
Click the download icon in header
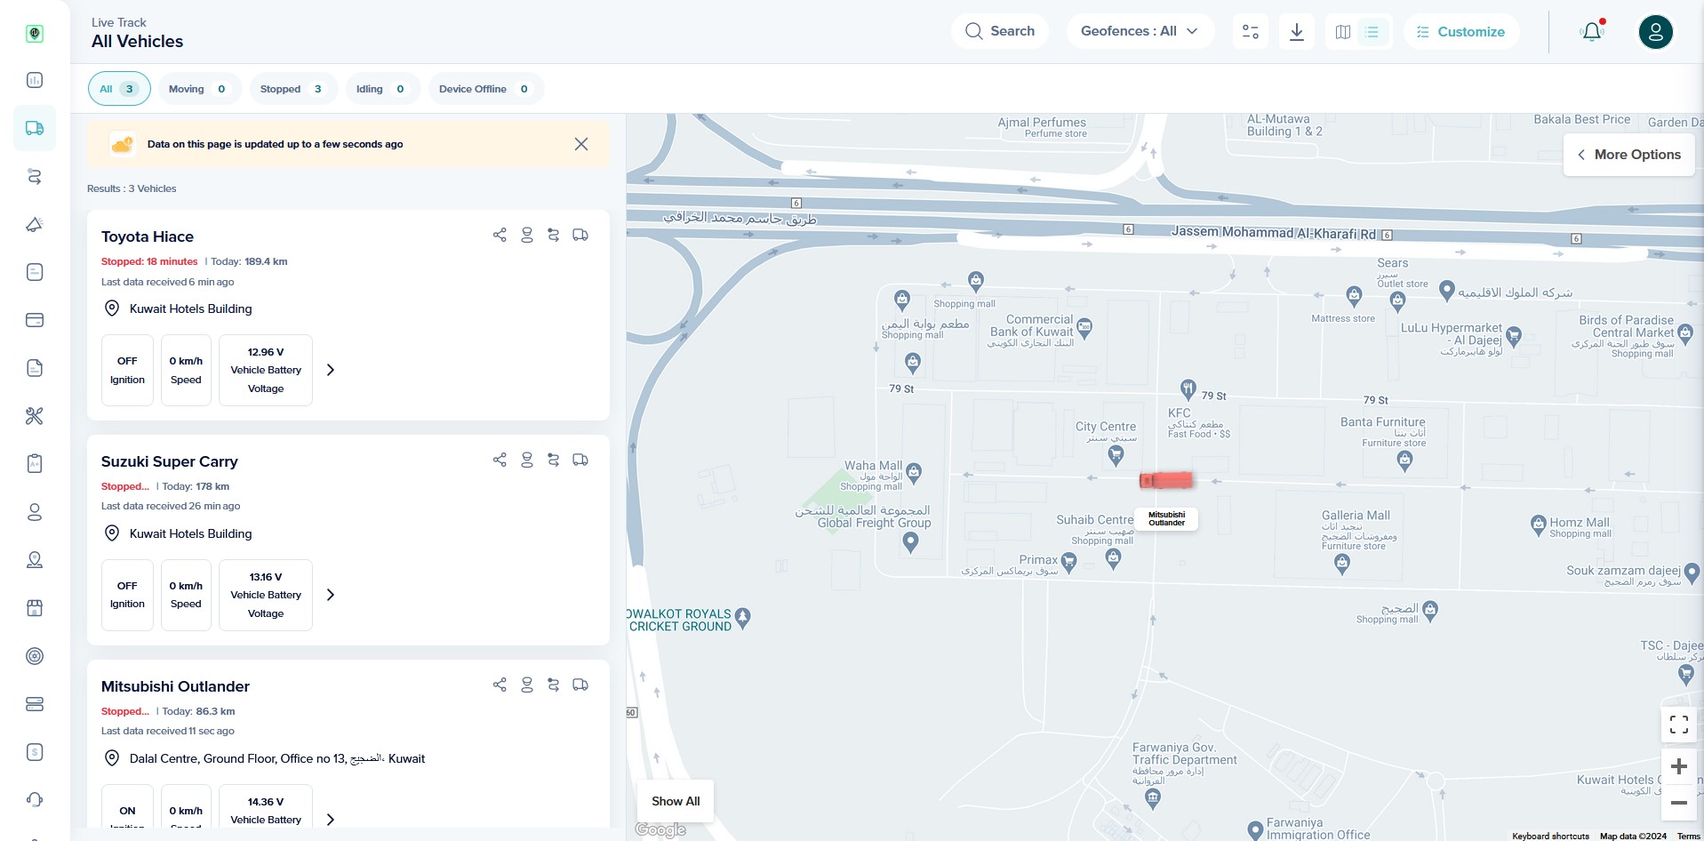click(x=1297, y=31)
